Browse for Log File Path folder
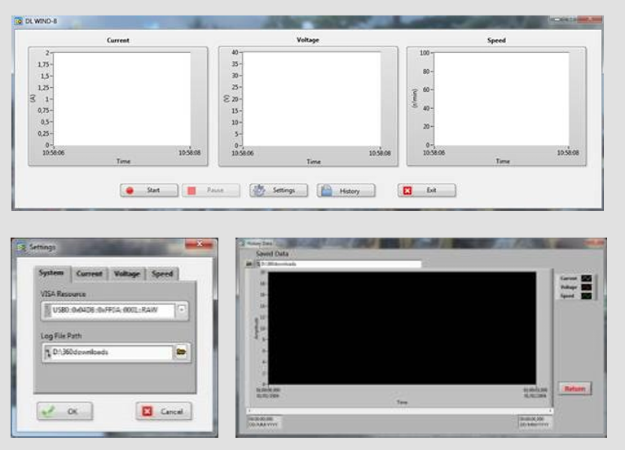625x450 pixels. click(182, 352)
